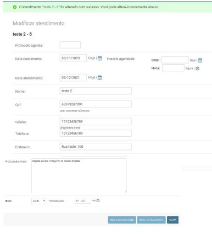Click Agora link beside Hora field

pos(189,68)
